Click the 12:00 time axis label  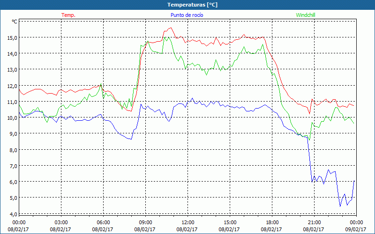[188, 222]
